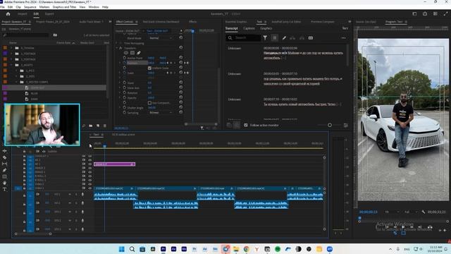This screenshot has width=451, height=254.
Task: Open the Fit zoom level dropdown
Action: pyautogui.click(x=392, y=212)
